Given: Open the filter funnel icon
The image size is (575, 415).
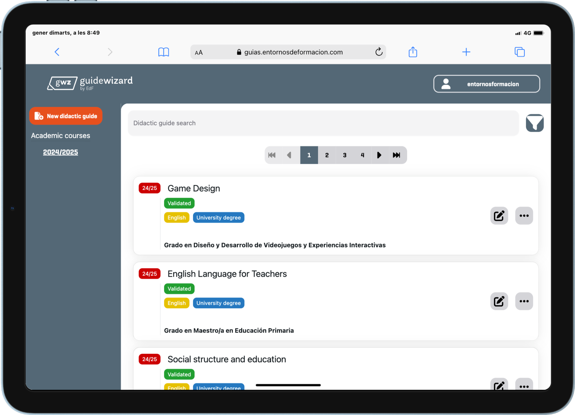Looking at the screenshot, I should pos(535,123).
